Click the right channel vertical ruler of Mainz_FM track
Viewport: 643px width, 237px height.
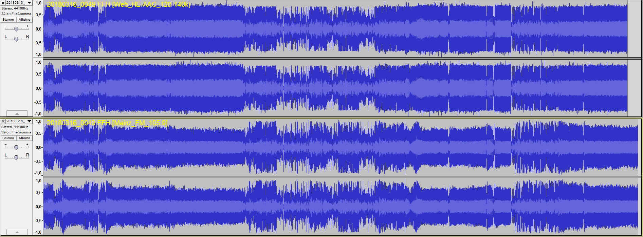[38, 207]
